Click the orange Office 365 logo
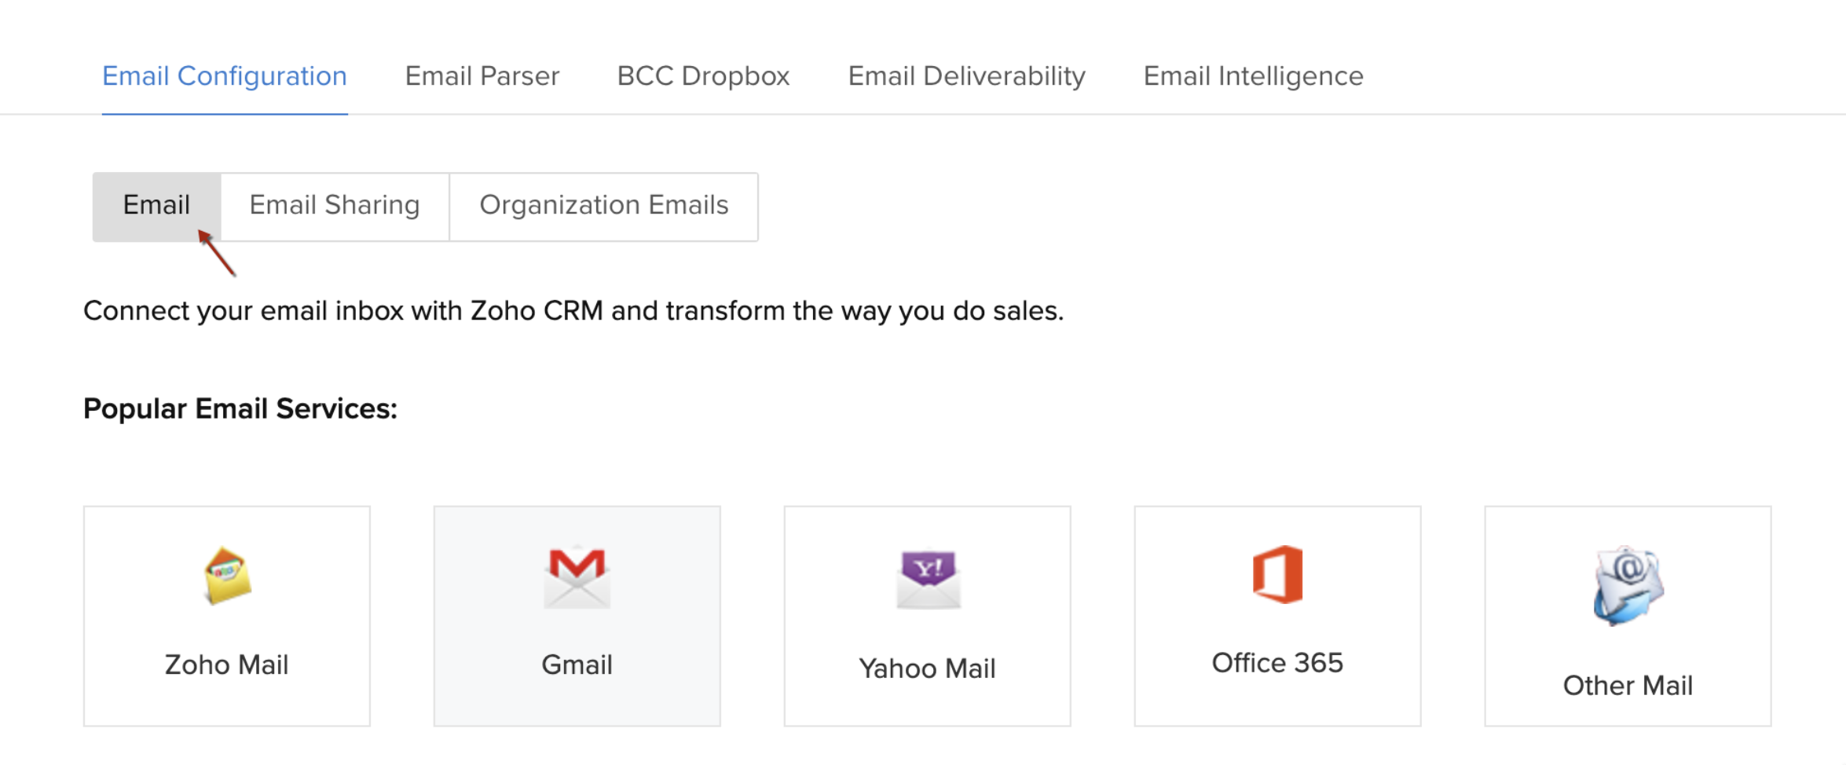This screenshot has height=765, width=1846. point(1277,574)
